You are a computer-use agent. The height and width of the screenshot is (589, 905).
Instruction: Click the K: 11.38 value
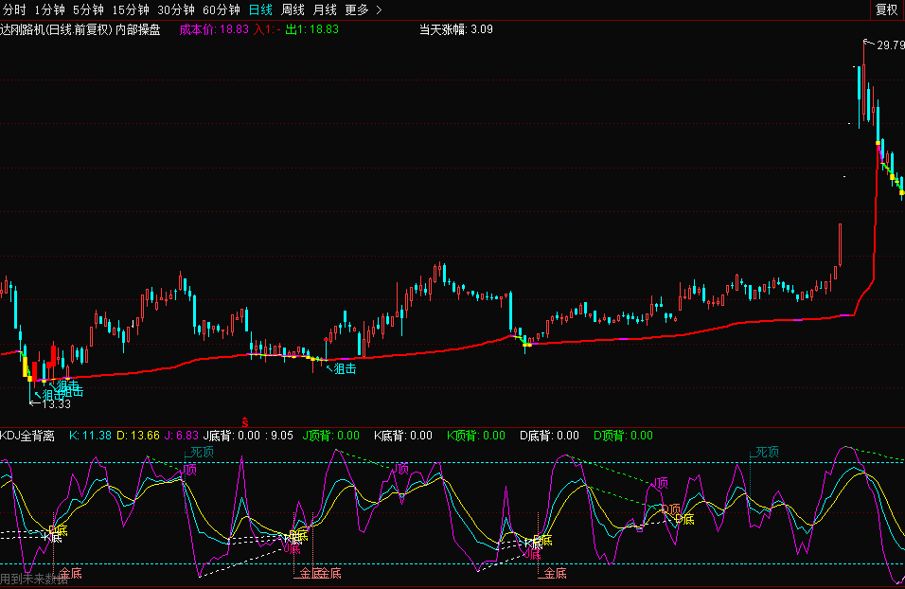[x=91, y=436]
